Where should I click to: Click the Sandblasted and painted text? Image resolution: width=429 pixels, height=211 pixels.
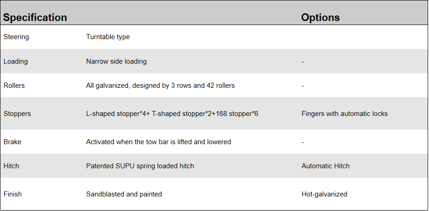click(x=124, y=194)
